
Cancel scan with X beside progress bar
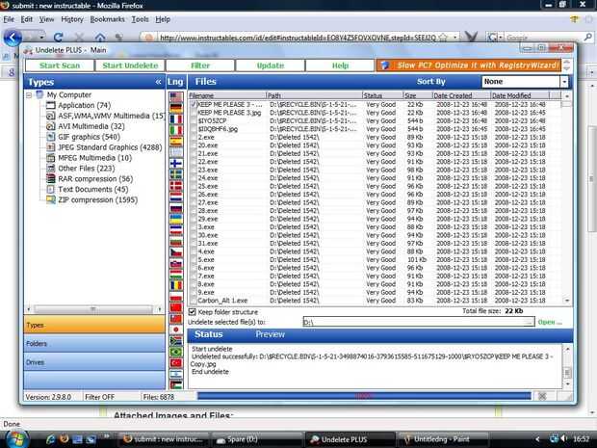(542, 396)
